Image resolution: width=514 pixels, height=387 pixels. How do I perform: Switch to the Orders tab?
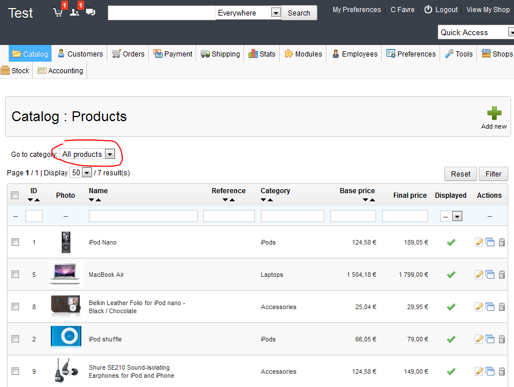(128, 54)
